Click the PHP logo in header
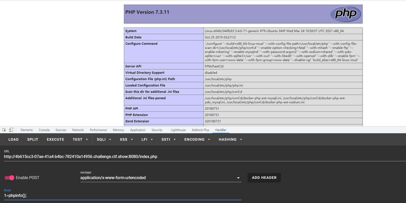Viewport: 406px width, 203px height. [345, 14]
